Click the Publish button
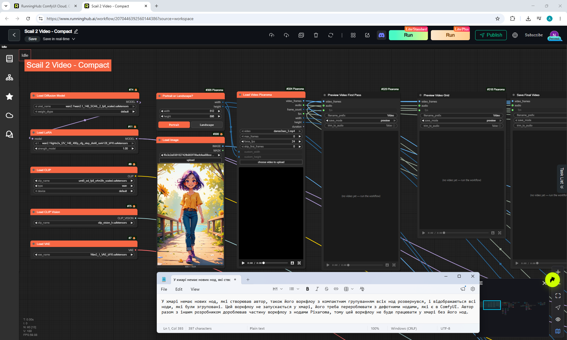Viewport: 567px width, 340px height. coord(491,35)
